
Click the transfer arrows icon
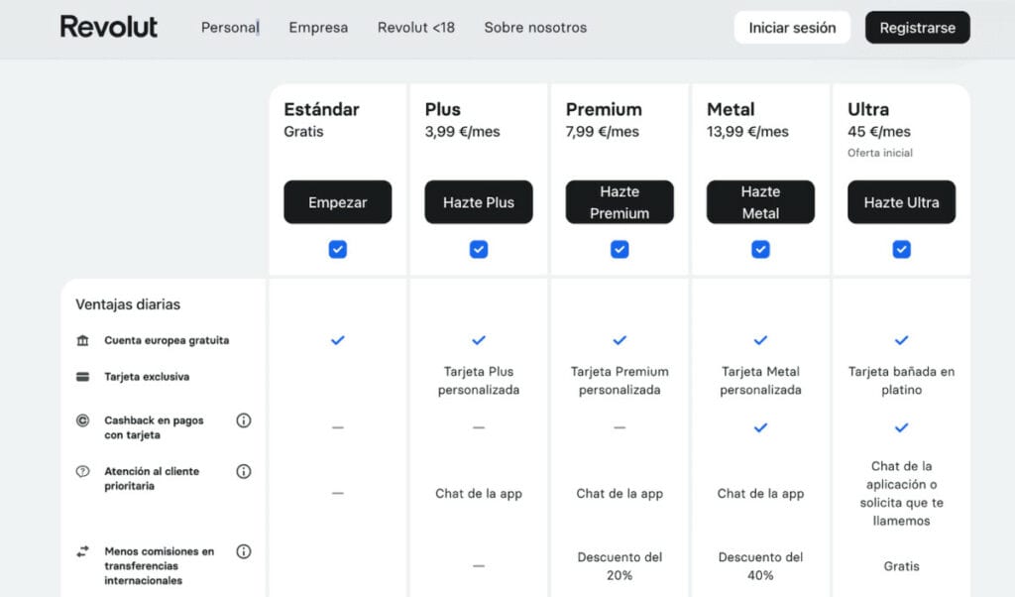click(82, 551)
